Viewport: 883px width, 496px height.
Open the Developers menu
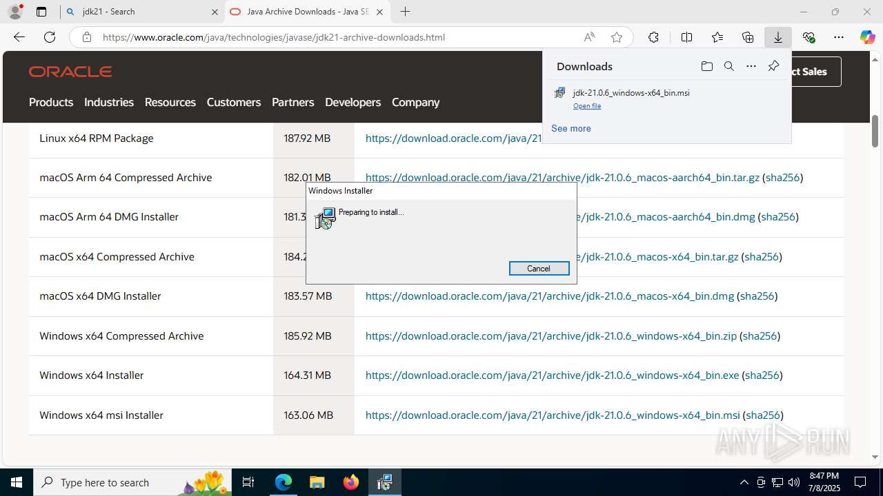tap(353, 102)
